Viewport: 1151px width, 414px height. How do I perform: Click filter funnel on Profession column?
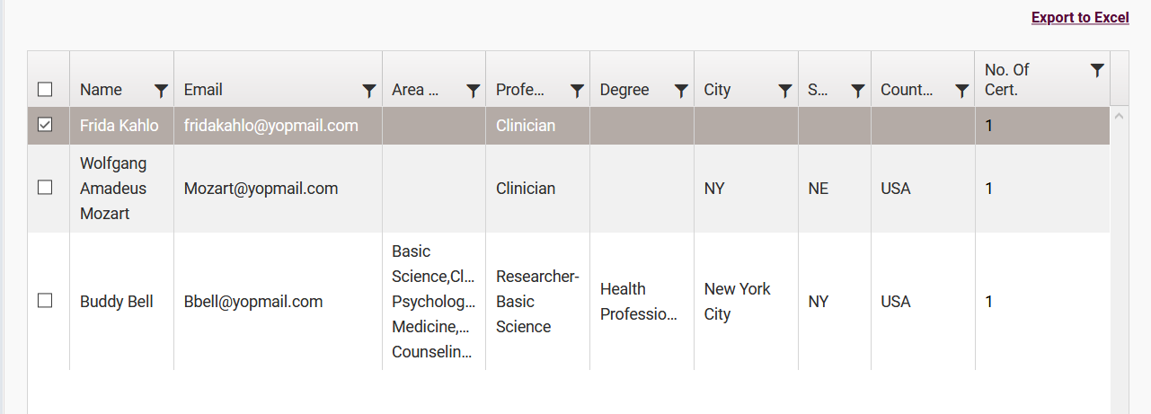tap(578, 90)
